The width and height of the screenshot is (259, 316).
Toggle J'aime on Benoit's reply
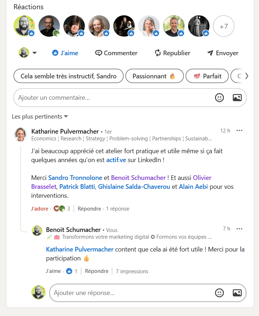53,271
